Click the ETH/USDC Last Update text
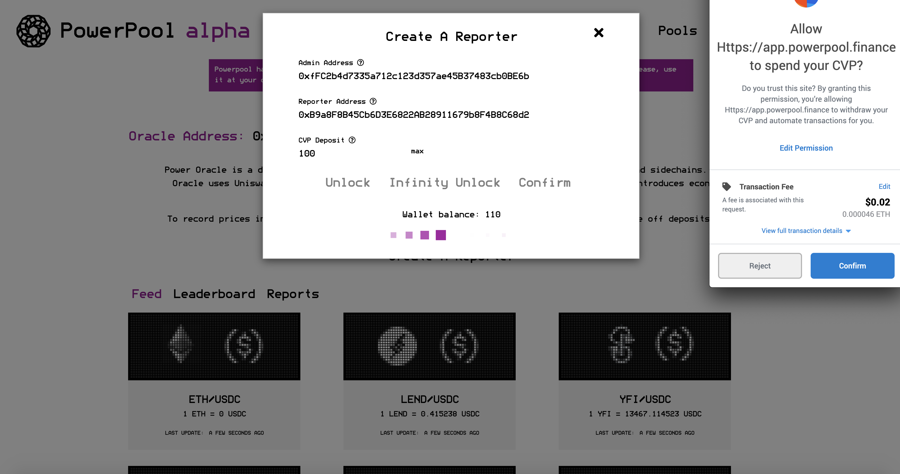Screen dimensions: 900x474 coord(214,433)
